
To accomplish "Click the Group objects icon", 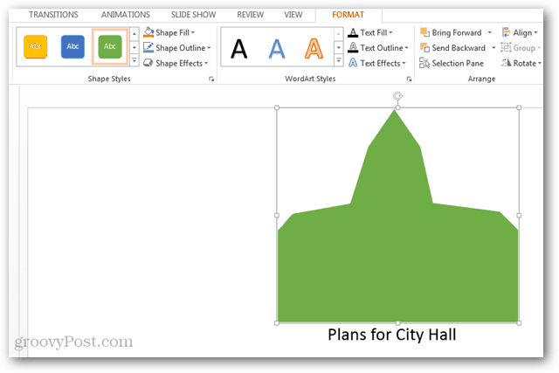I will pyautogui.click(x=506, y=47).
